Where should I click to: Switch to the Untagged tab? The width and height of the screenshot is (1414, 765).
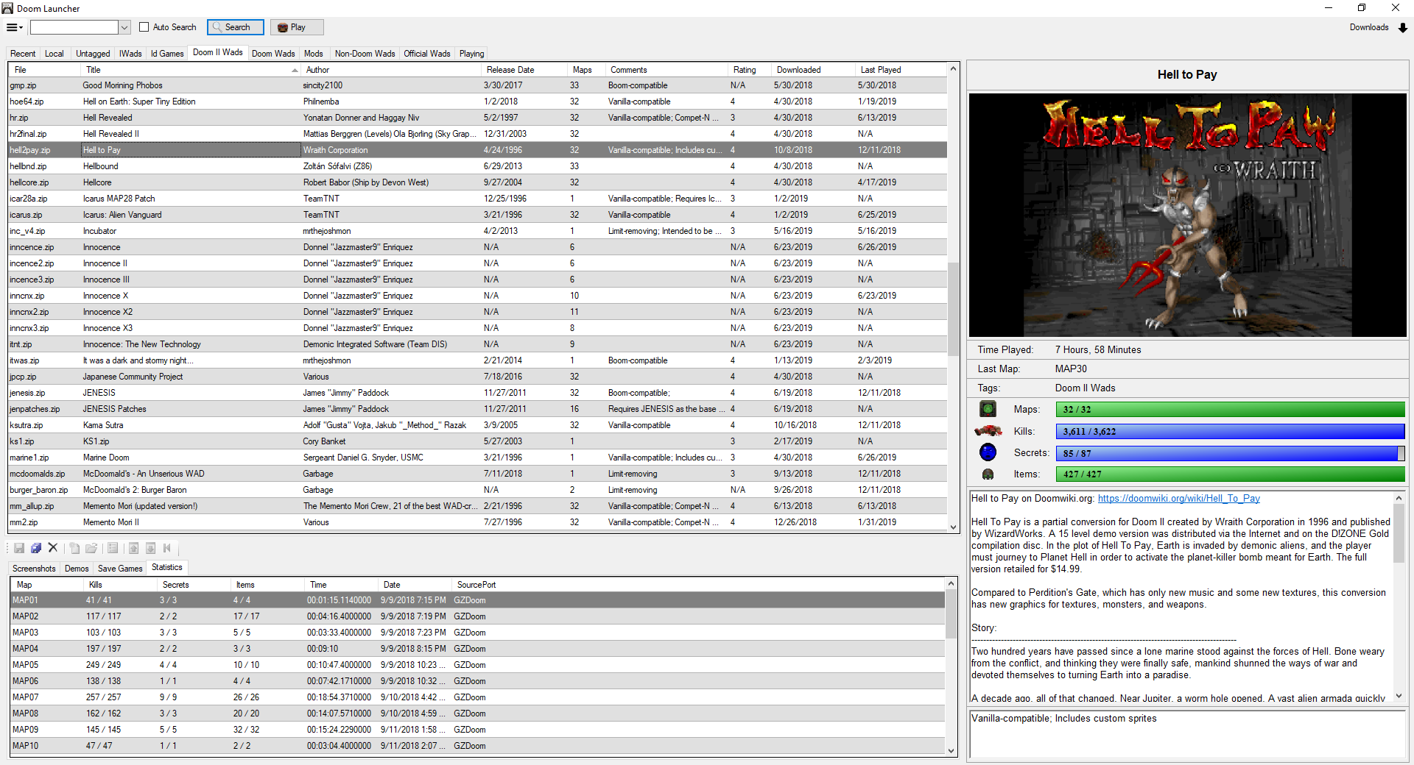point(93,54)
